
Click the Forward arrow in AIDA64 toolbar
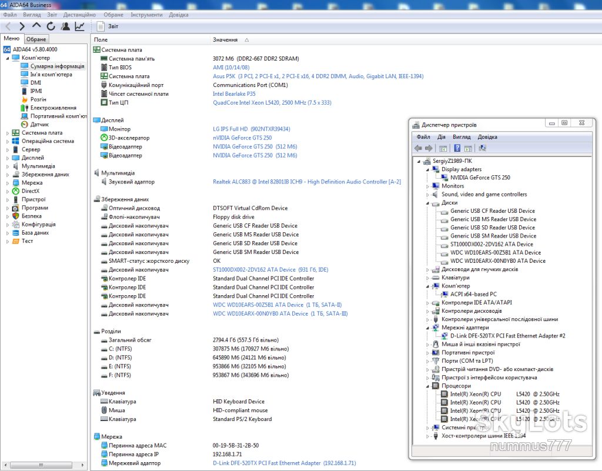(x=22, y=26)
